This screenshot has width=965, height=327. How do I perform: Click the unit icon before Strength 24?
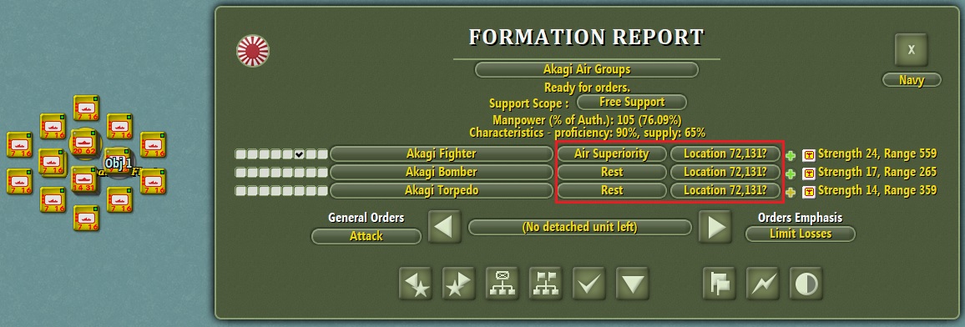[x=809, y=155]
